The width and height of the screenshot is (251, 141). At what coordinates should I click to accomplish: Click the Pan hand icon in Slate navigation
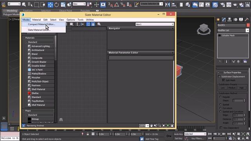tap(151, 125)
